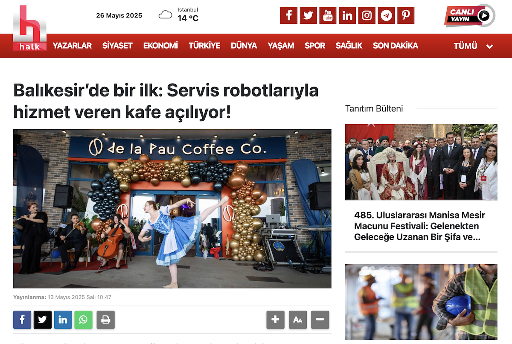View the de la Pau Coffee photo

172,209
